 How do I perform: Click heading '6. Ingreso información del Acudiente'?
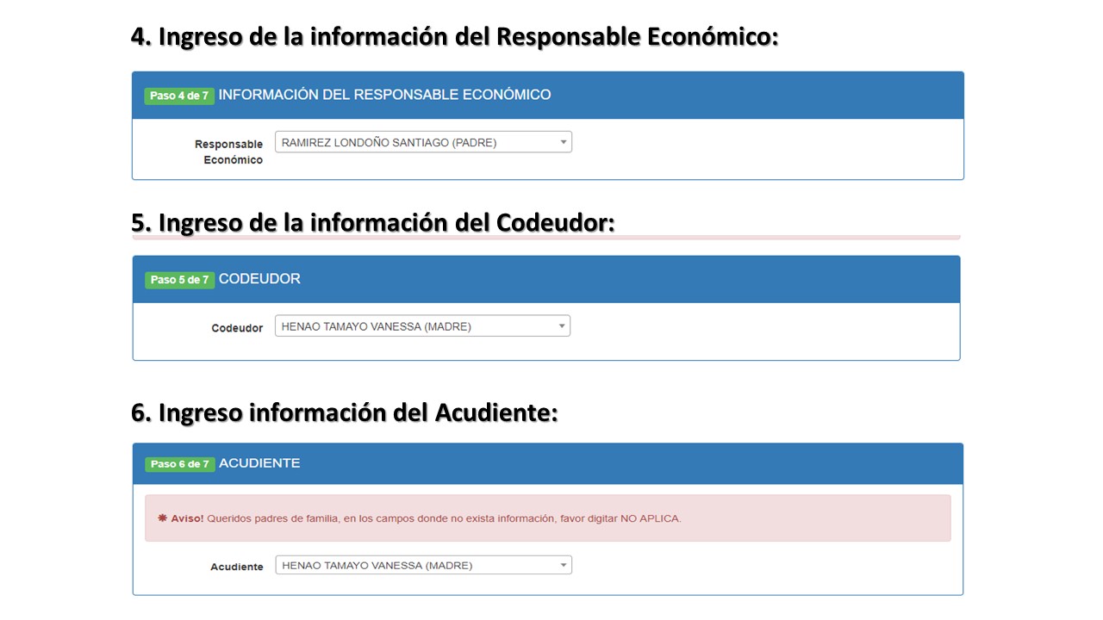click(344, 412)
